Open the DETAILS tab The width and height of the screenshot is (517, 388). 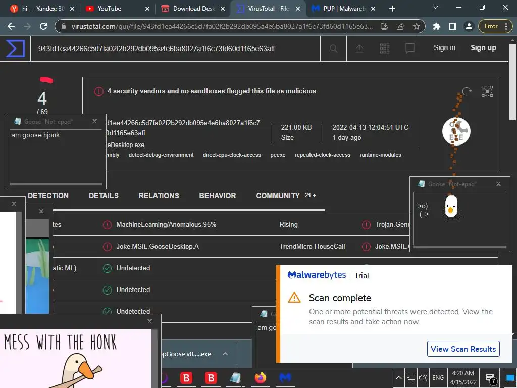point(104,196)
